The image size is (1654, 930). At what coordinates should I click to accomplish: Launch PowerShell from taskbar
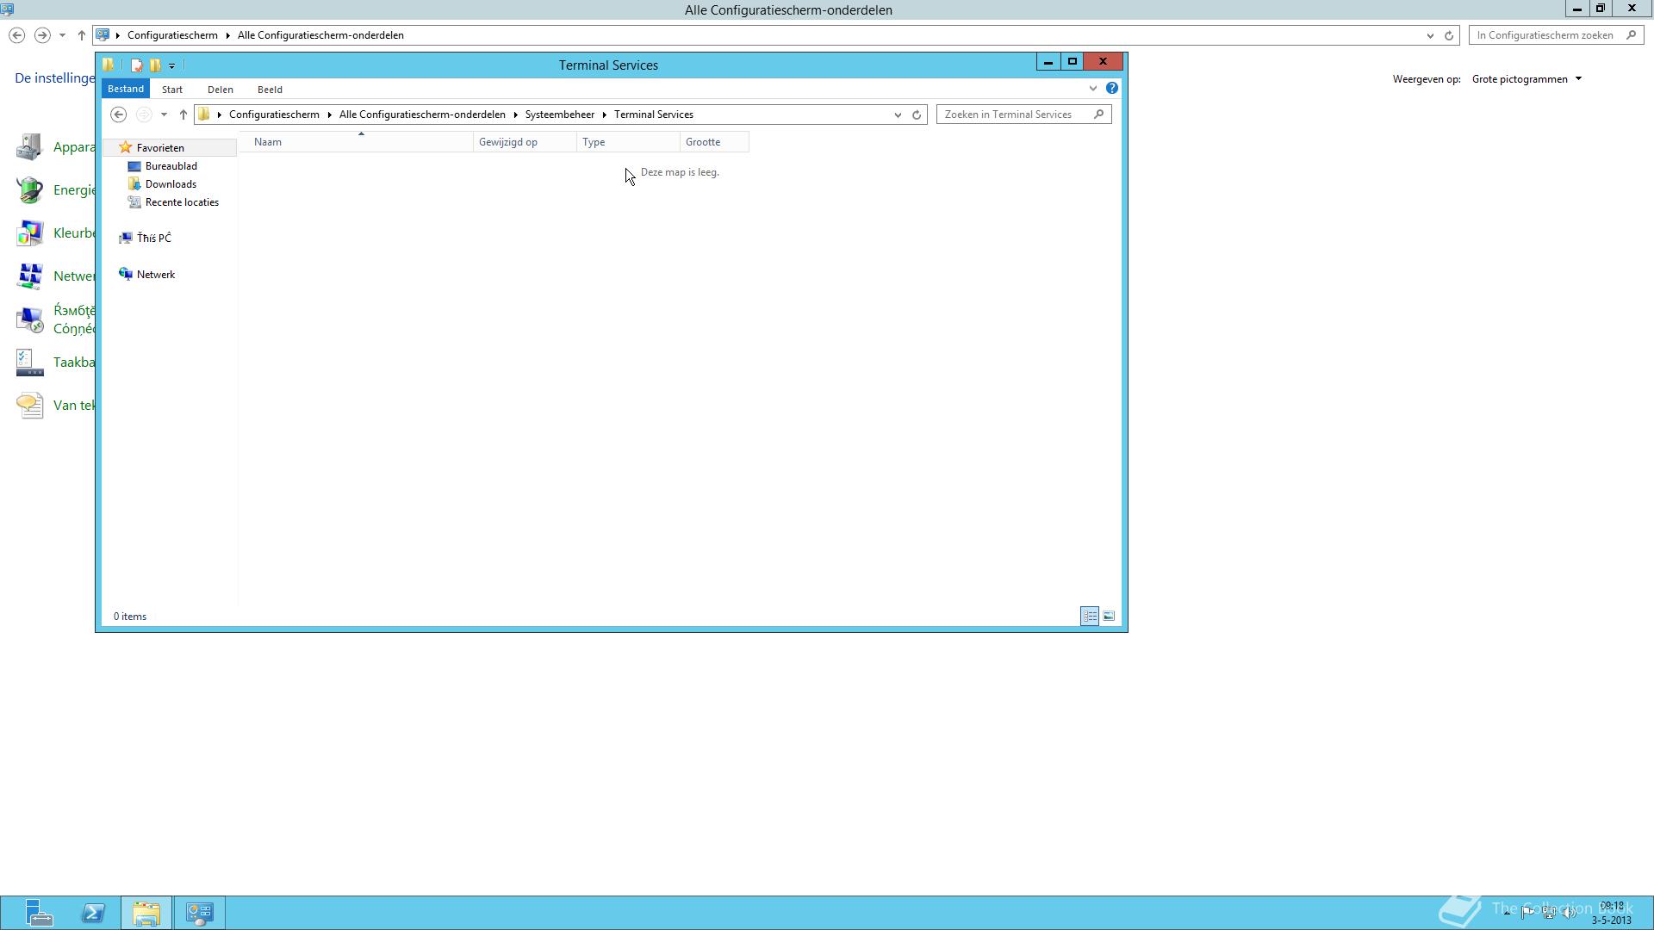(x=93, y=913)
